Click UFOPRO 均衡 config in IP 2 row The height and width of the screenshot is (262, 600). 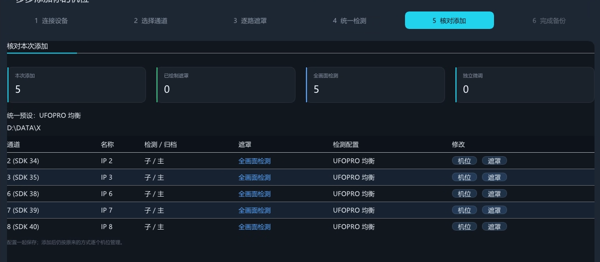pyautogui.click(x=354, y=161)
